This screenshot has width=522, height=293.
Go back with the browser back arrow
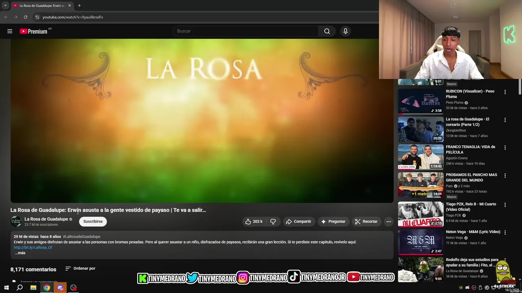[6, 17]
